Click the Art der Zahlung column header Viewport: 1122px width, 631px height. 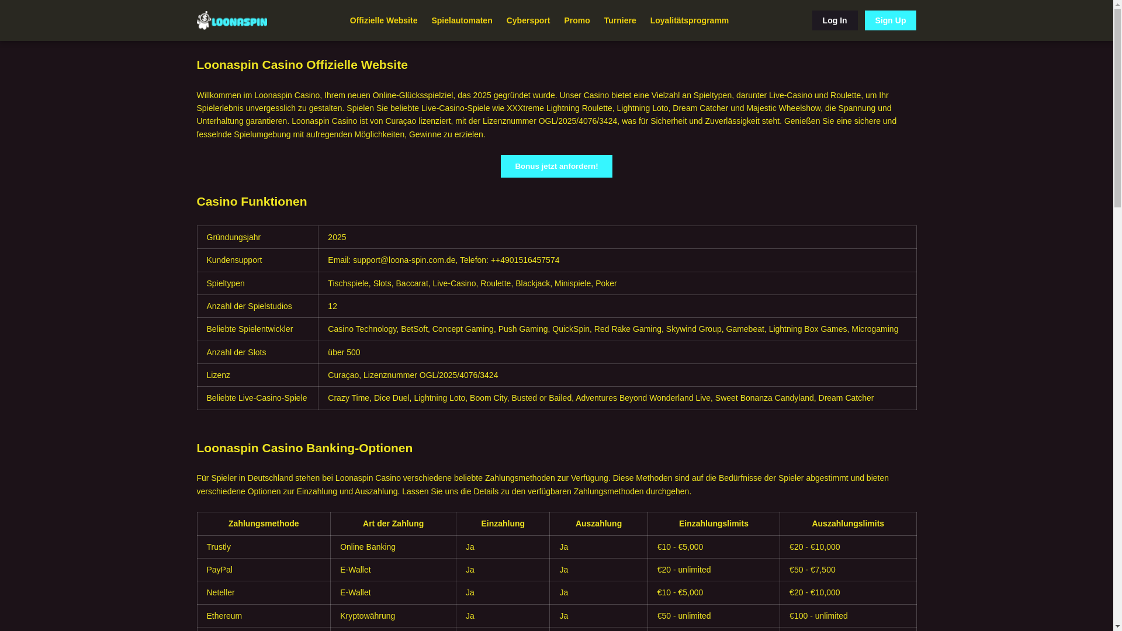coord(393,523)
